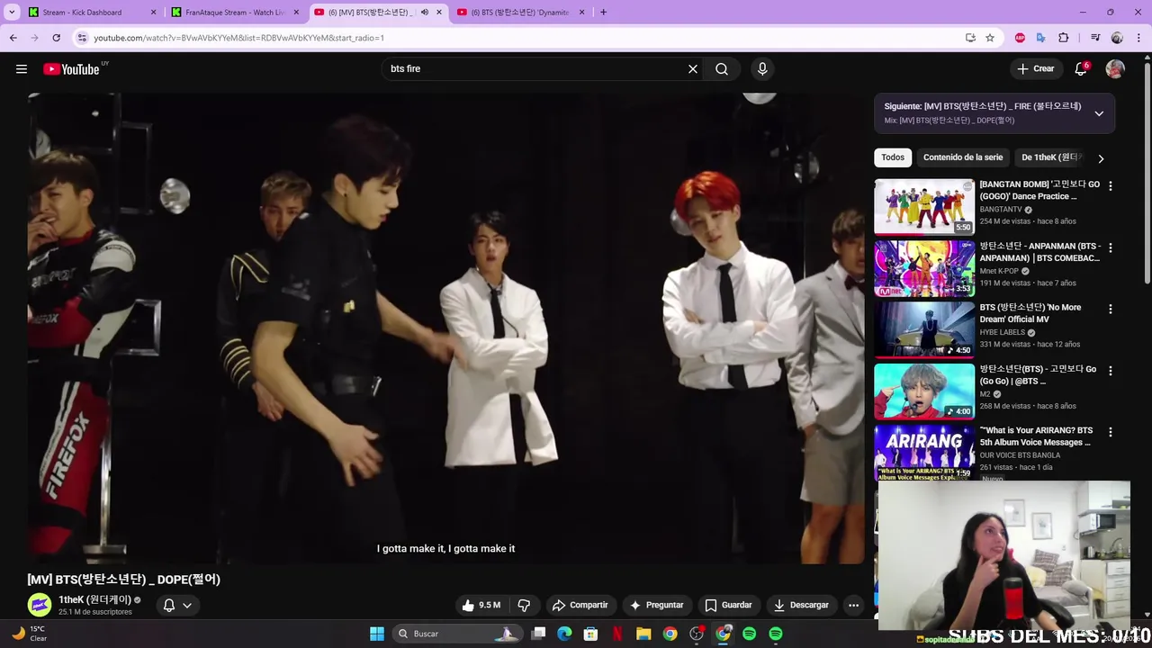1152x648 pixels.
Task: Show next filter chips arrow
Action: click(1101, 158)
